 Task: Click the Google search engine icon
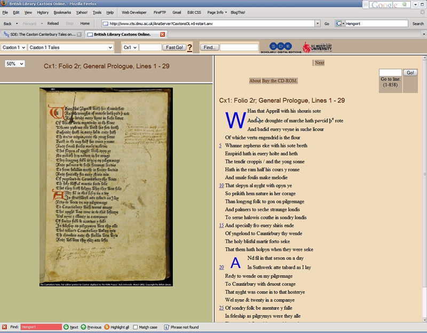(x=338, y=23)
